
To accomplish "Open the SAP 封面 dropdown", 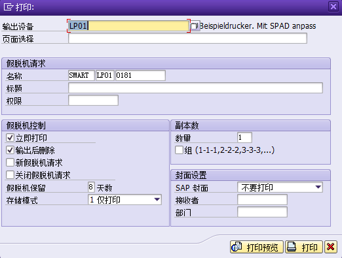I will [280, 187].
